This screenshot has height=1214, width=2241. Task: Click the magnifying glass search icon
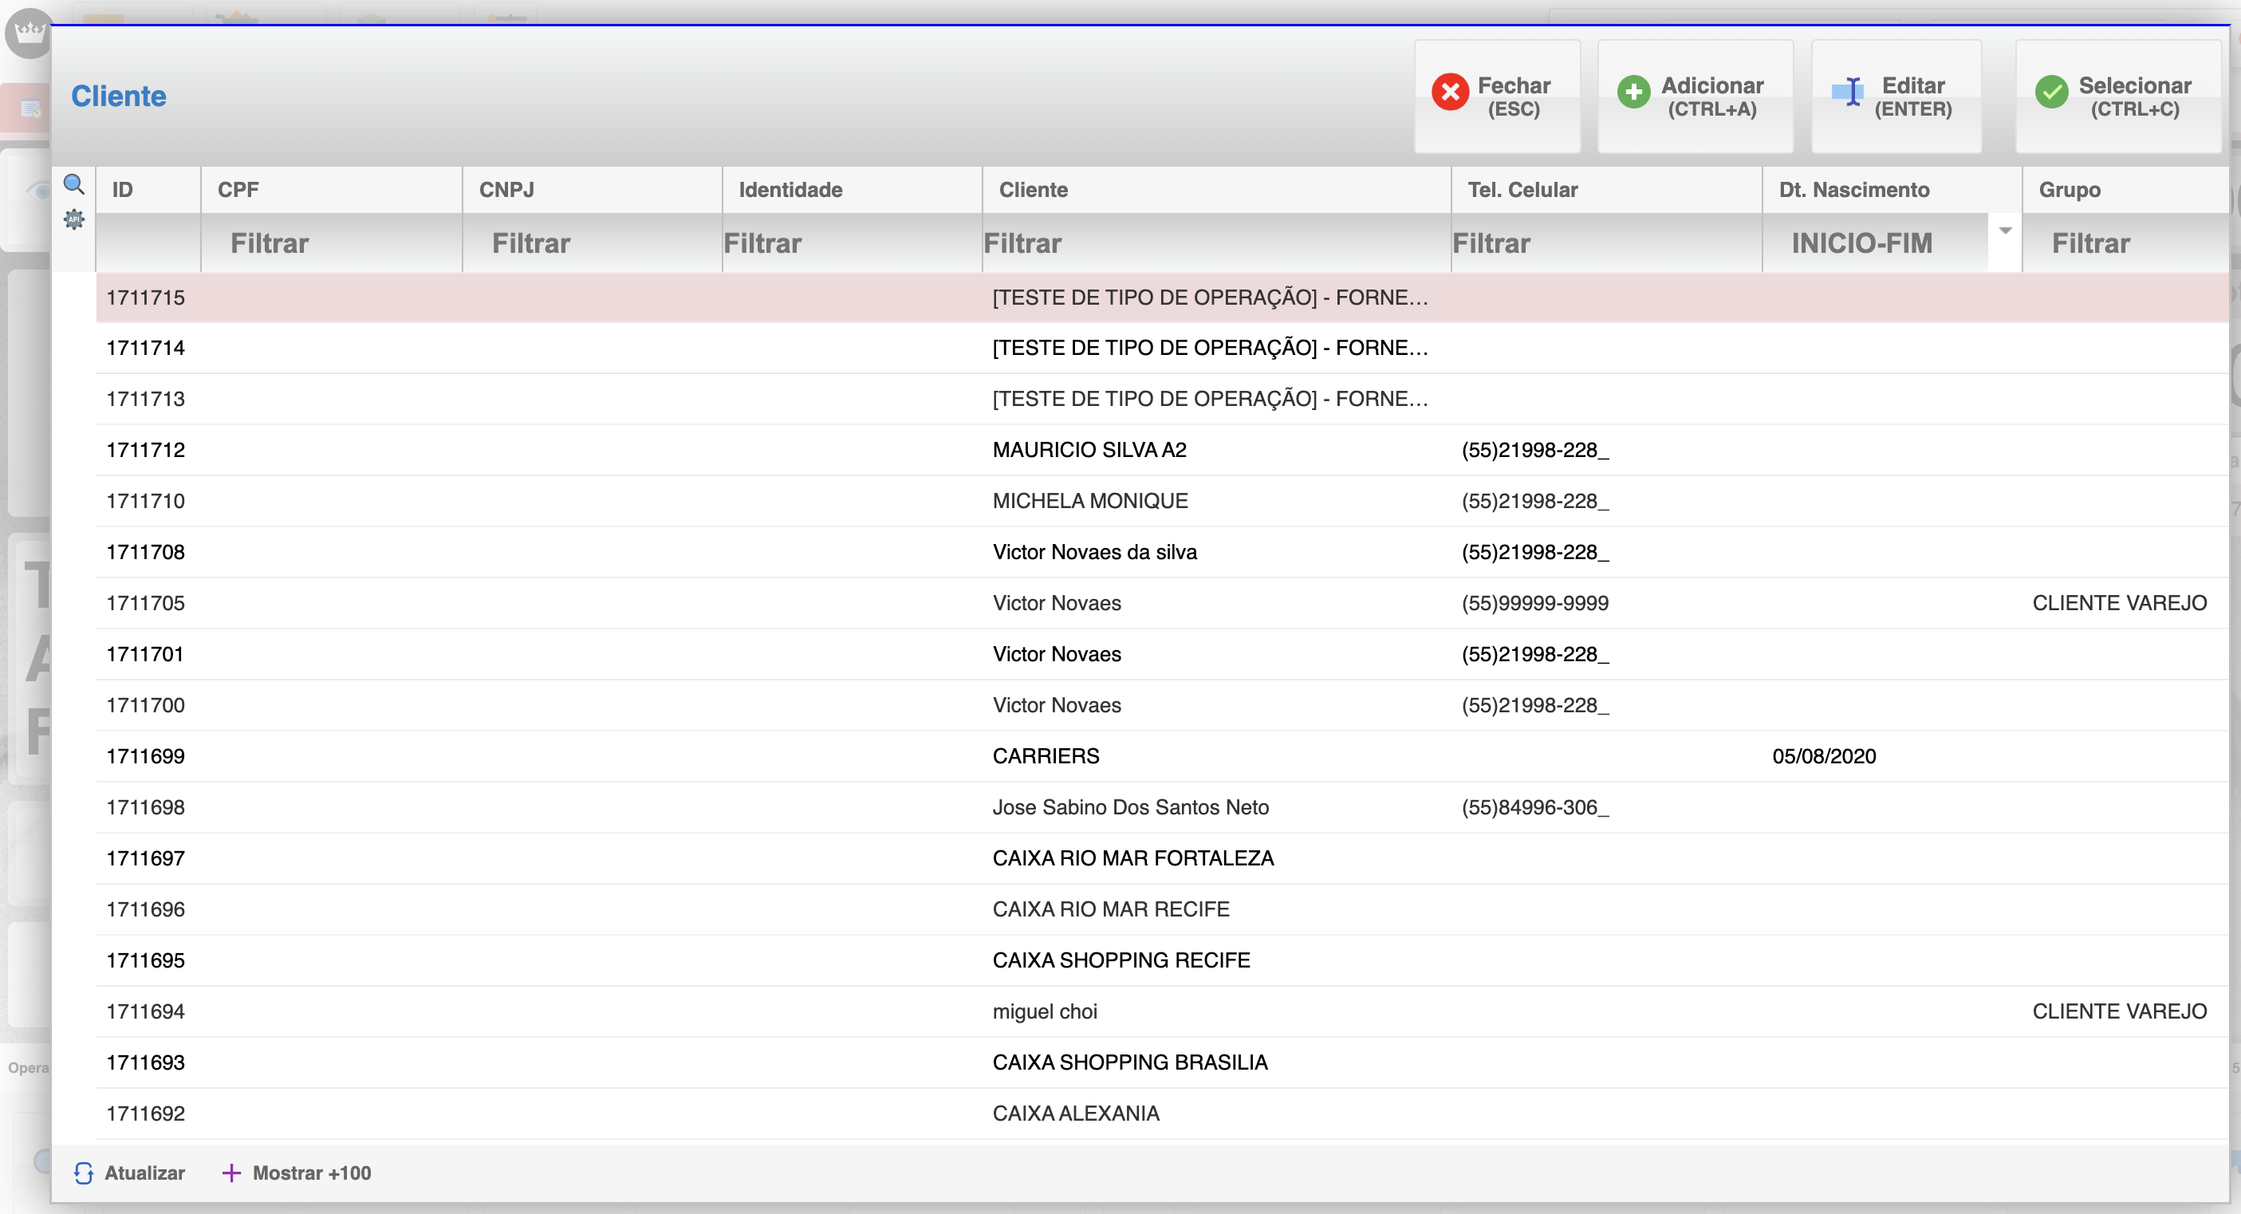[x=74, y=184]
